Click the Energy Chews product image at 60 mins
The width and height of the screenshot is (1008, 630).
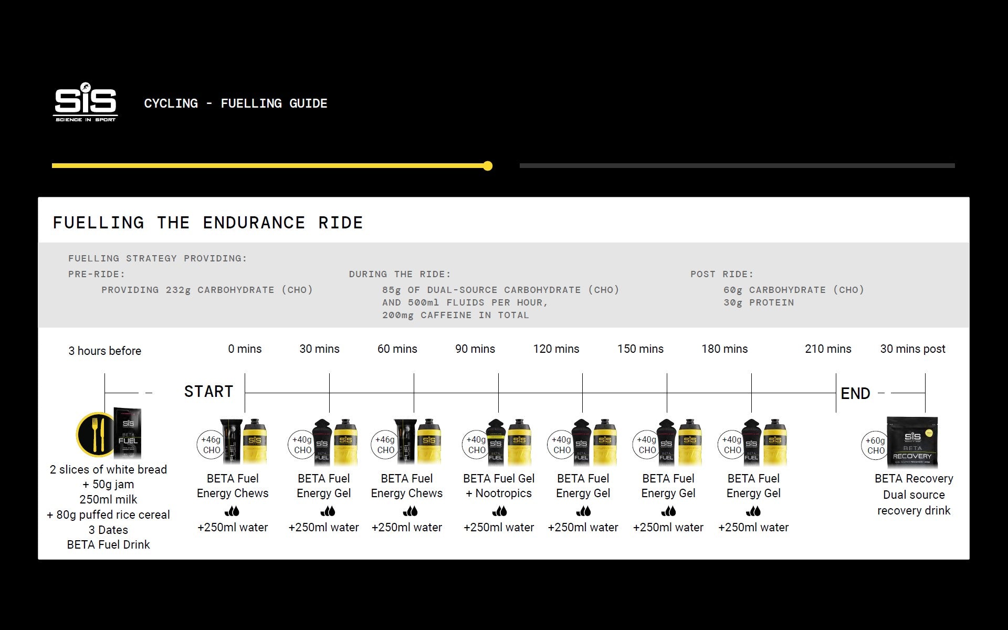(405, 441)
